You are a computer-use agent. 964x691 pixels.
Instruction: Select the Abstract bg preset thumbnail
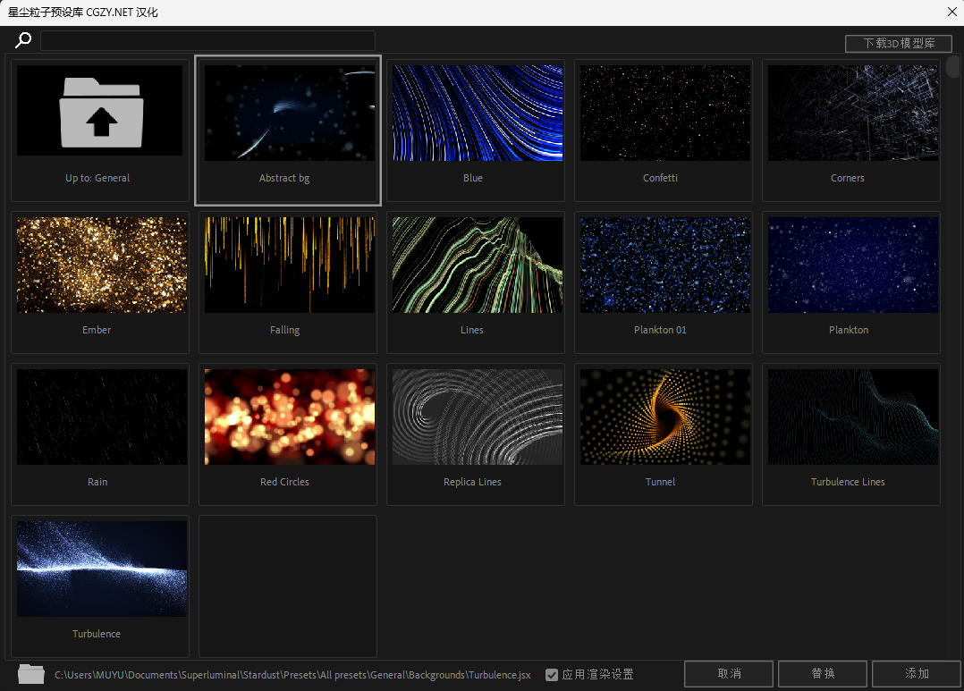click(x=289, y=114)
